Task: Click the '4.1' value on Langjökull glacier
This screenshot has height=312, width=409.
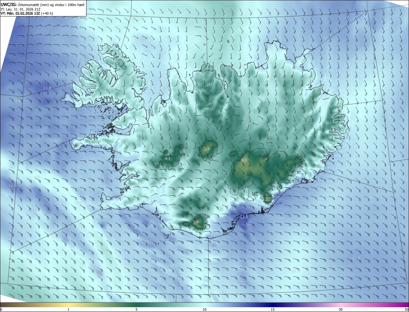Action: tap(168, 159)
